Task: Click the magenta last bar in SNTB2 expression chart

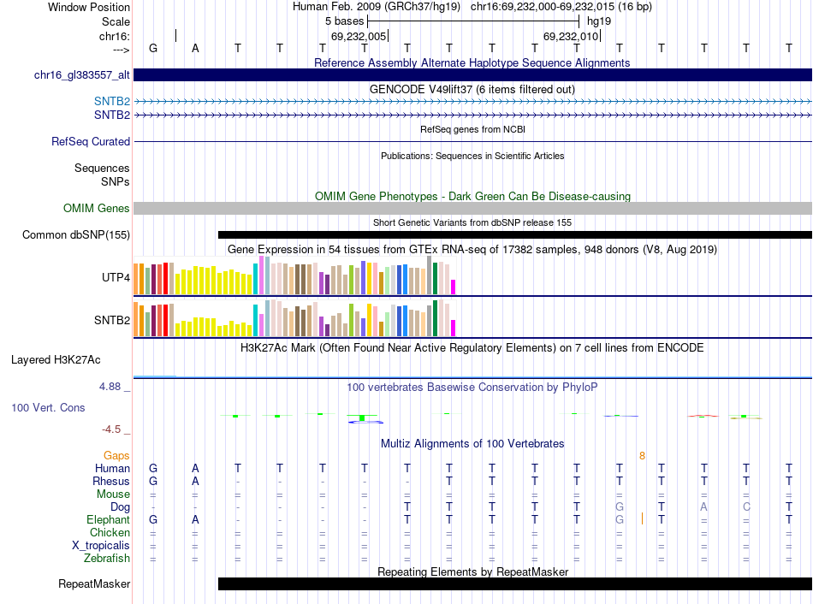Action: (454, 329)
